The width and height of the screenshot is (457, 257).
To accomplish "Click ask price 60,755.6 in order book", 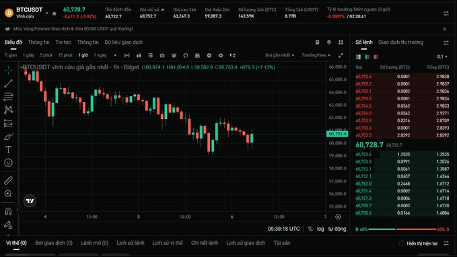I will pos(363,77).
